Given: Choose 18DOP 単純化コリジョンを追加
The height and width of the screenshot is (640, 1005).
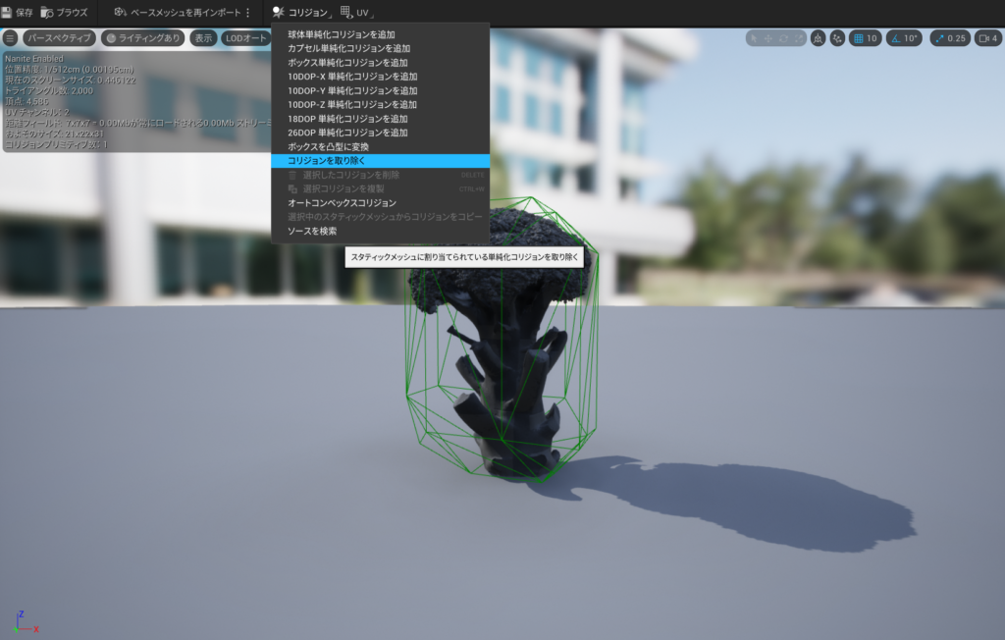Looking at the screenshot, I should 380,119.
